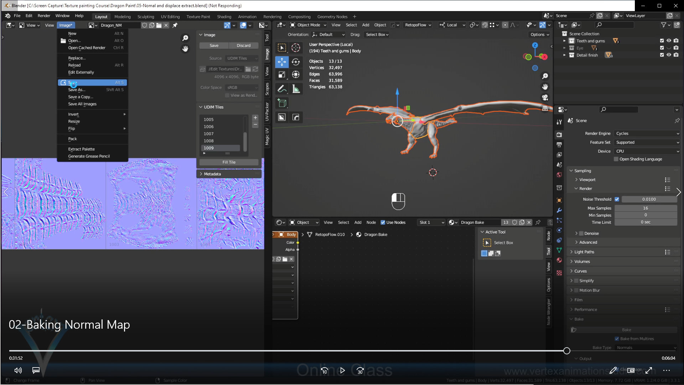Open the volume control of video player
The height and width of the screenshot is (385, 684).
coord(18,371)
